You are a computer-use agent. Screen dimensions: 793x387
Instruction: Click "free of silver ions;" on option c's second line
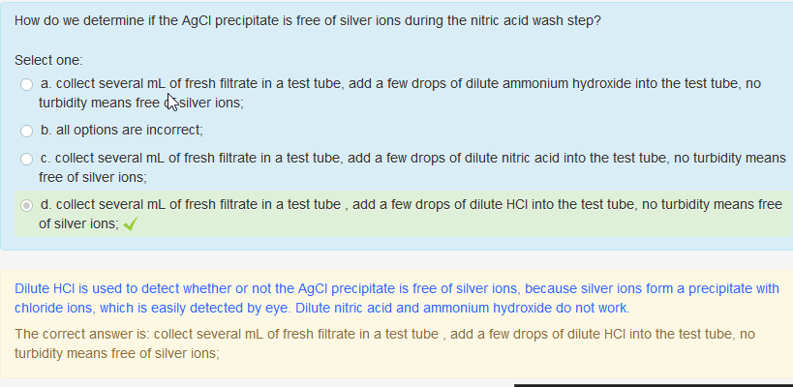pos(93,177)
